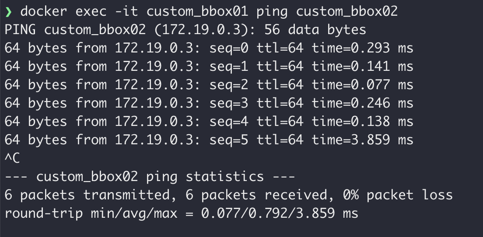Click the seq=3 reply line
Image resolution: width=483 pixels, height=237 pixels.
click(209, 103)
